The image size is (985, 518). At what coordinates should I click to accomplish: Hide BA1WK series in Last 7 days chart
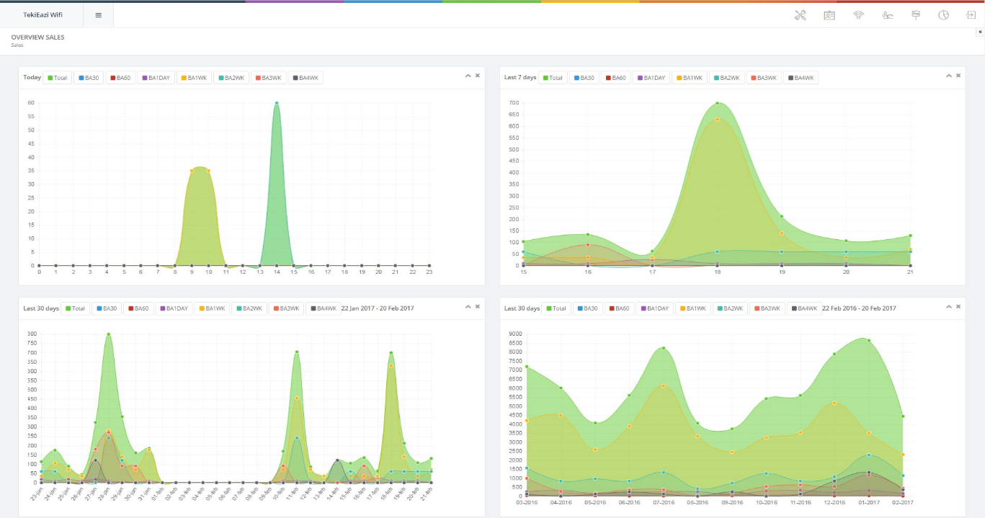click(690, 78)
